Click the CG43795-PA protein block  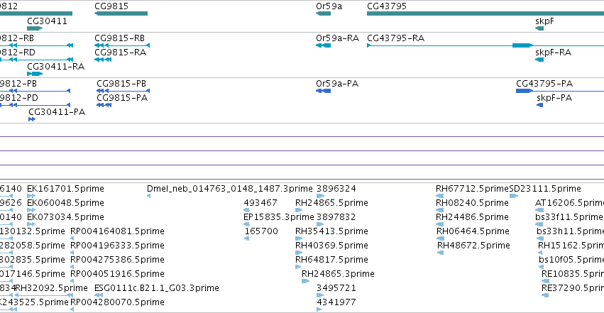coord(525,91)
